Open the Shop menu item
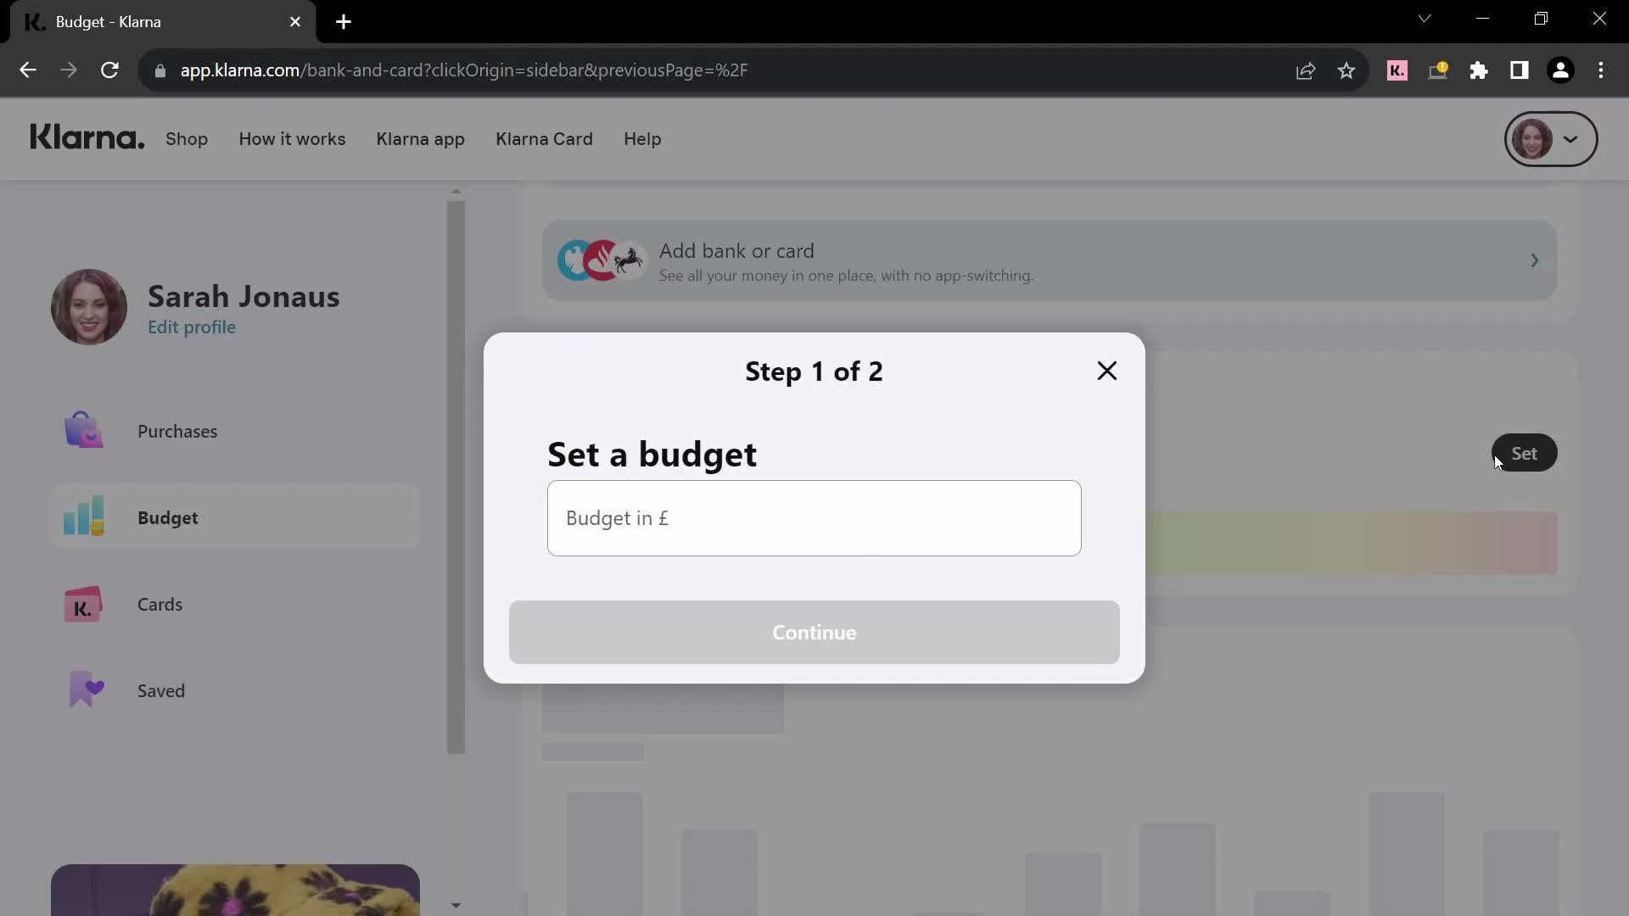Screen dimensions: 1629x916 [x=186, y=139]
